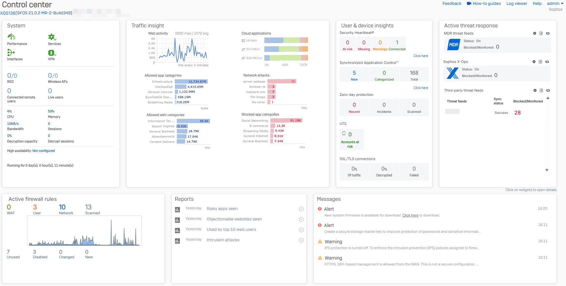Open the Log viewer menu item
Screen dimensions: 566x286
click(517, 4)
